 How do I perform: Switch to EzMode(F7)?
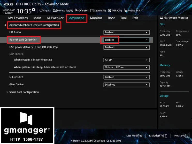tap(158, 136)
